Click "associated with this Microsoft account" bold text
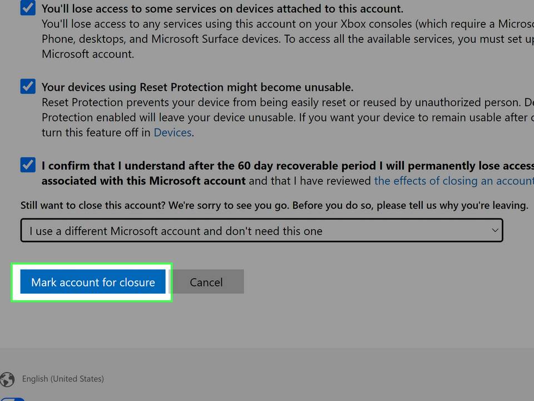Viewport: 534px width, 401px height. click(144, 181)
